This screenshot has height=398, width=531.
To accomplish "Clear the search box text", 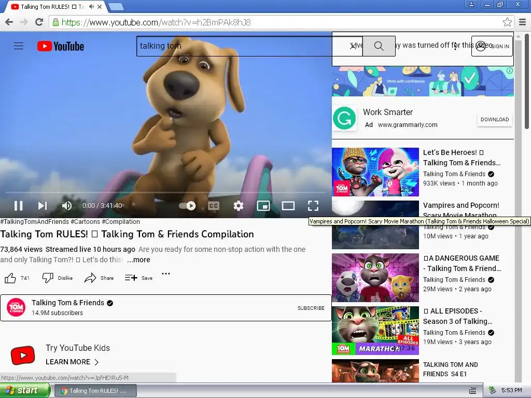I will coord(353,46).
